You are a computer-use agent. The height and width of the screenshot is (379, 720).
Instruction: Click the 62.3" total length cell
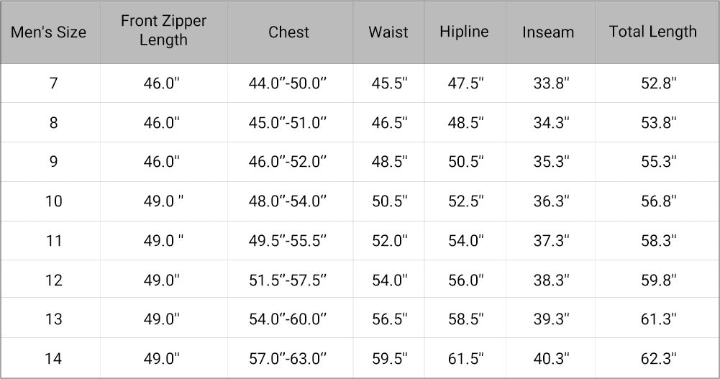[658, 357]
